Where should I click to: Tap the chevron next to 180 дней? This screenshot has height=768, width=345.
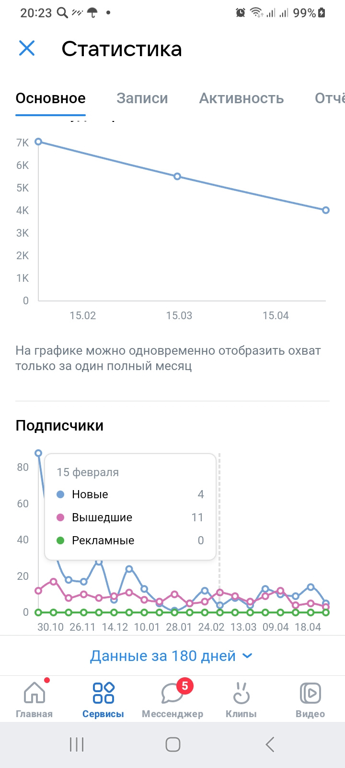[x=247, y=656]
